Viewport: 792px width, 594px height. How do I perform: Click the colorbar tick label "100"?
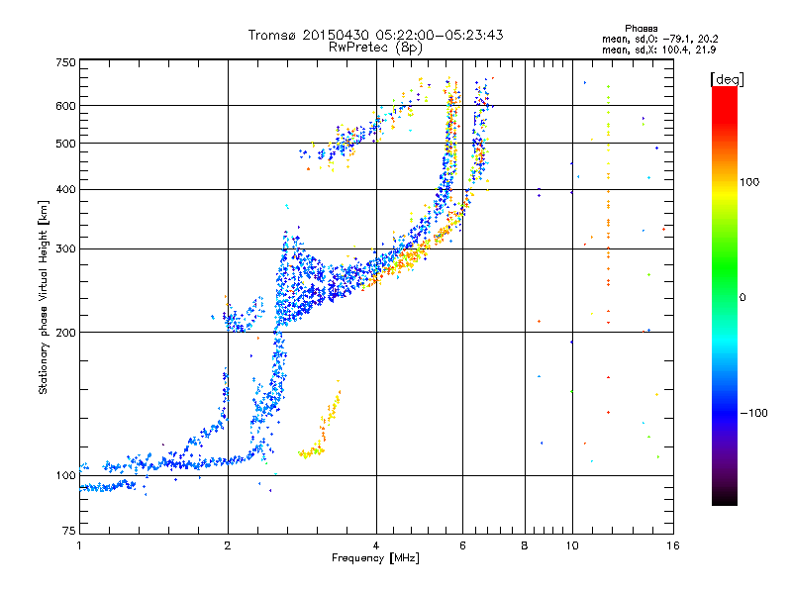[749, 182]
